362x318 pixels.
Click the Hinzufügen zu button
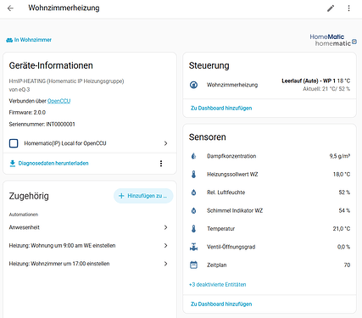click(143, 196)
